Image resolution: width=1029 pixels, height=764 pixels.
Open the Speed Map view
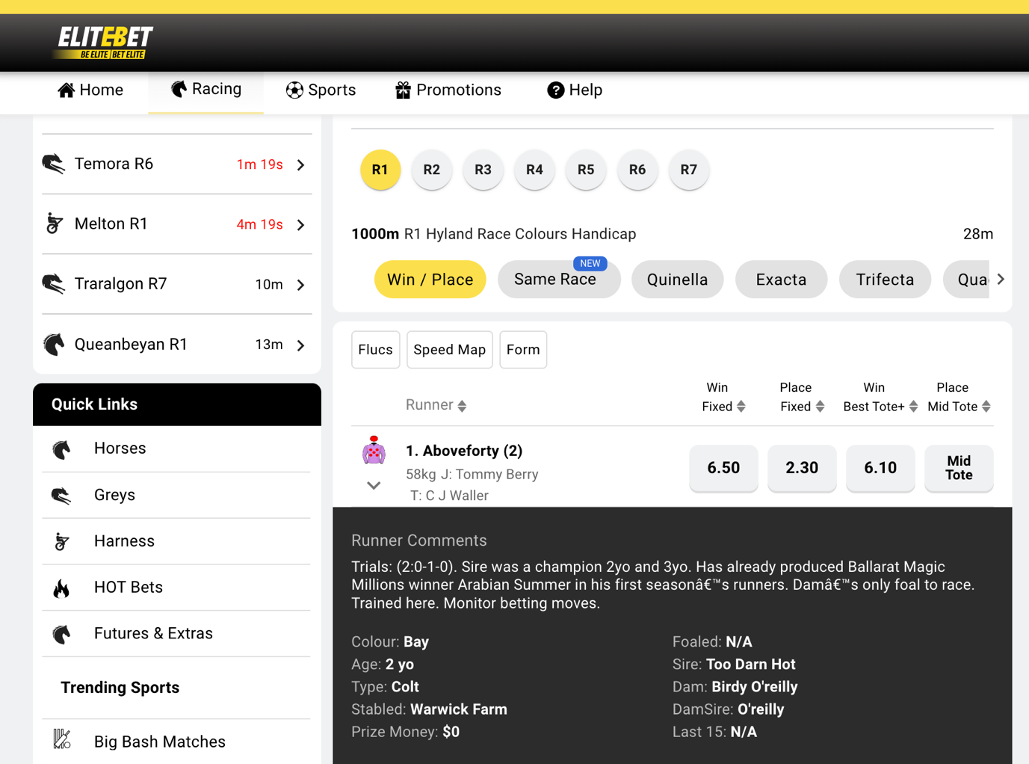click(449, 349)
